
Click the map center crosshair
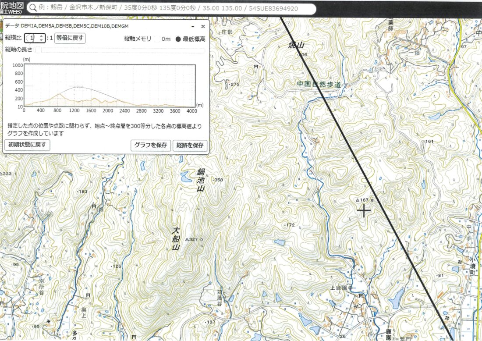coord(364,211)
